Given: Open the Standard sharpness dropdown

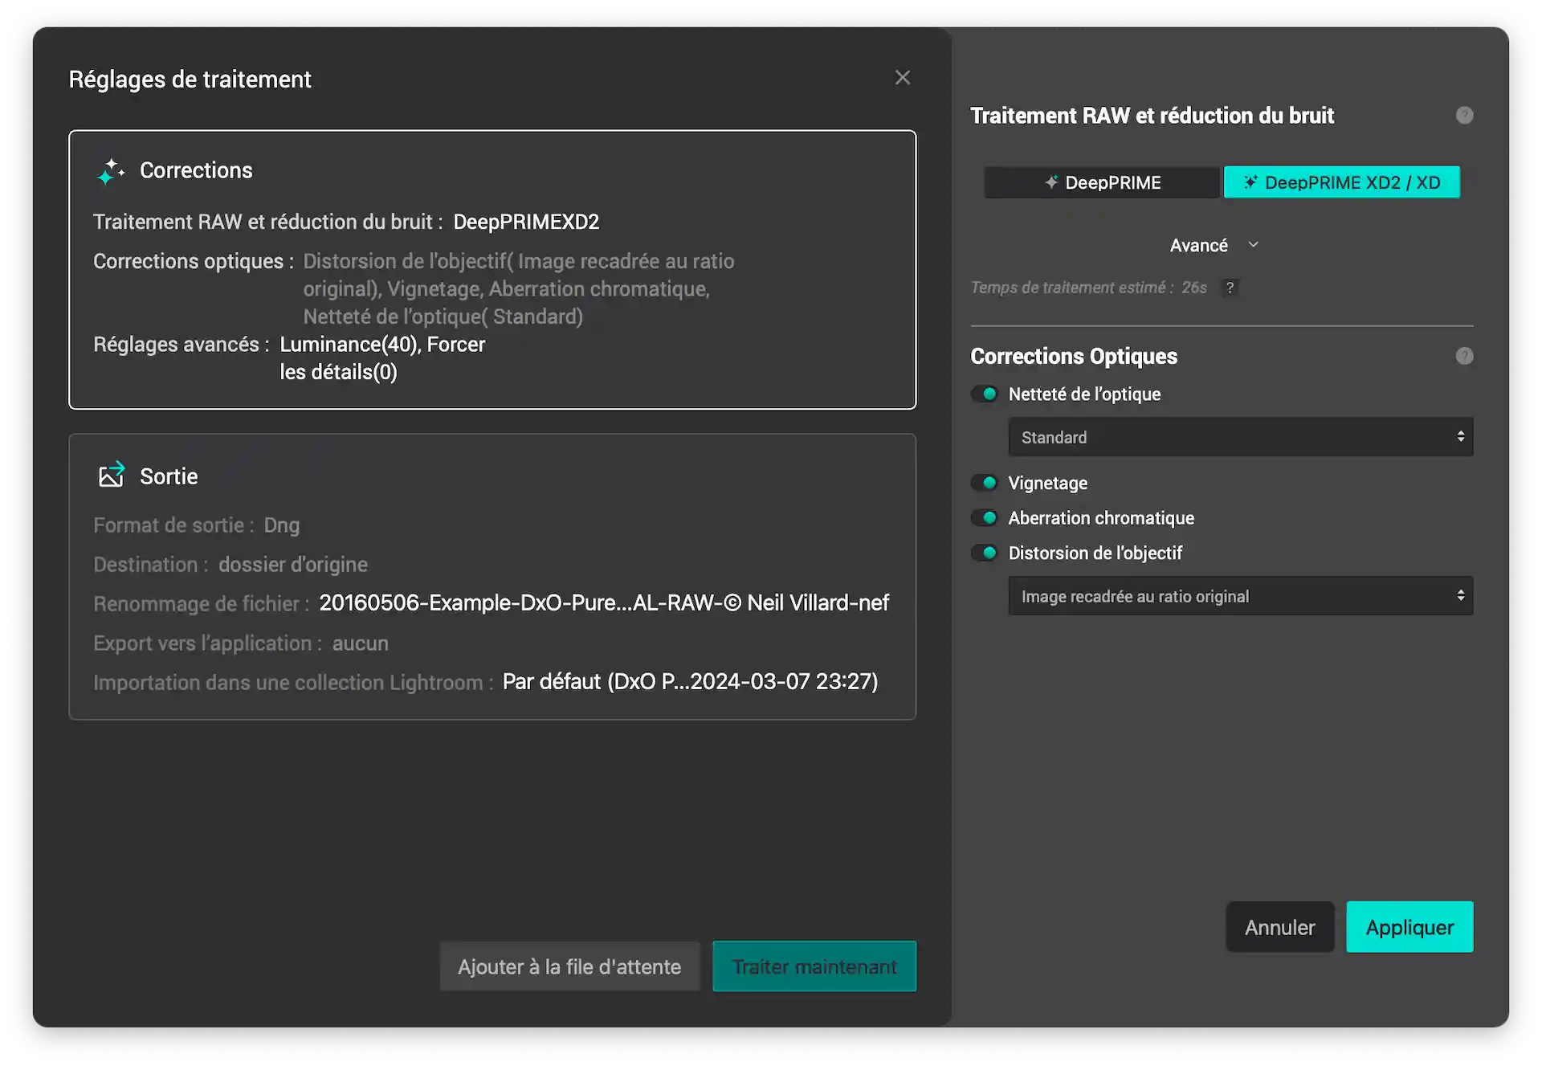Looking at the screenshot, I should click(x=1240, y=437).
